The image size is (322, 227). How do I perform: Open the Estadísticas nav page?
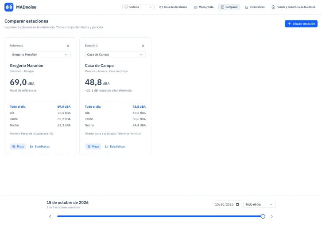point(255,7)
